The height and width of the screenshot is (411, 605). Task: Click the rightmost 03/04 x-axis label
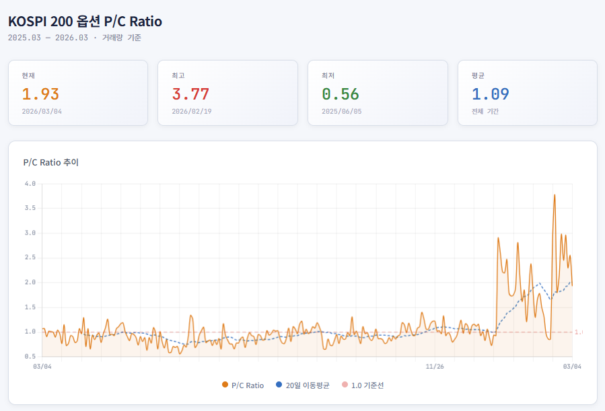[x=572, y=367]
